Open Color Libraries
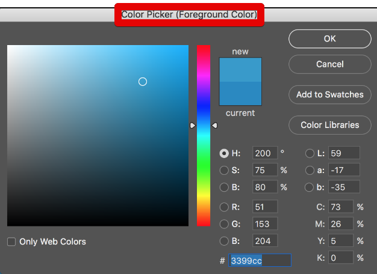The width and height of the screenshot is (377, 274). (x=329, y=125)
